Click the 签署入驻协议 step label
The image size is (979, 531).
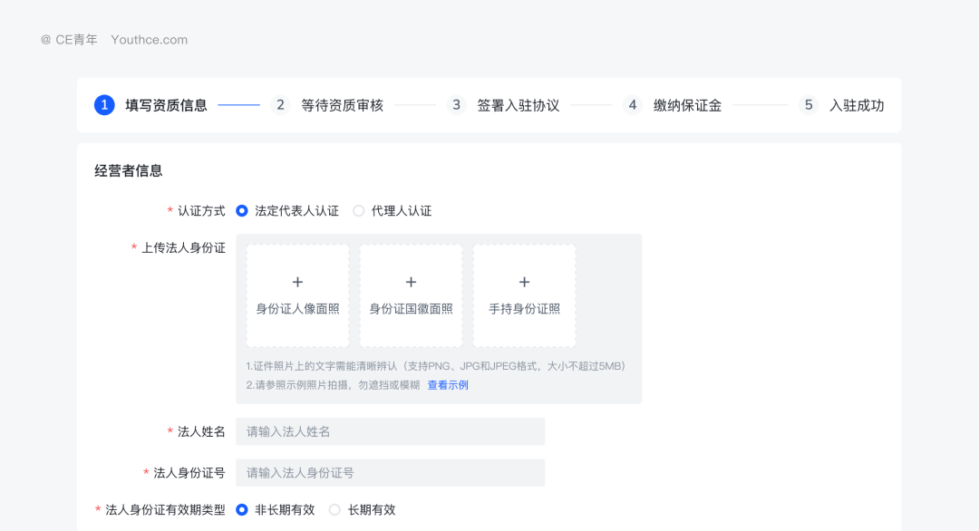click(519, 105)
